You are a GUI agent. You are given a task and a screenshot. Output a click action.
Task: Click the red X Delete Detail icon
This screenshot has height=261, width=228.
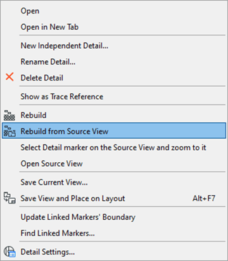click(9, 77)
